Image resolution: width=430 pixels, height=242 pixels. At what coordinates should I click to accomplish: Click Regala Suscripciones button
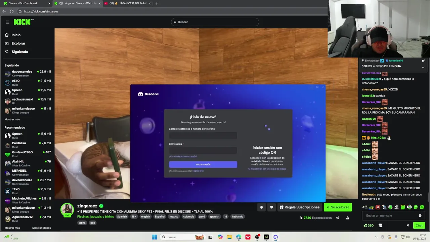[300, 207]
